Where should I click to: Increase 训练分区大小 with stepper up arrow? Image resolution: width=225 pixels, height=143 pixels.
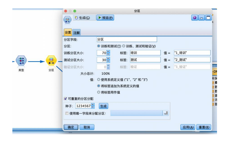[109, 52]
